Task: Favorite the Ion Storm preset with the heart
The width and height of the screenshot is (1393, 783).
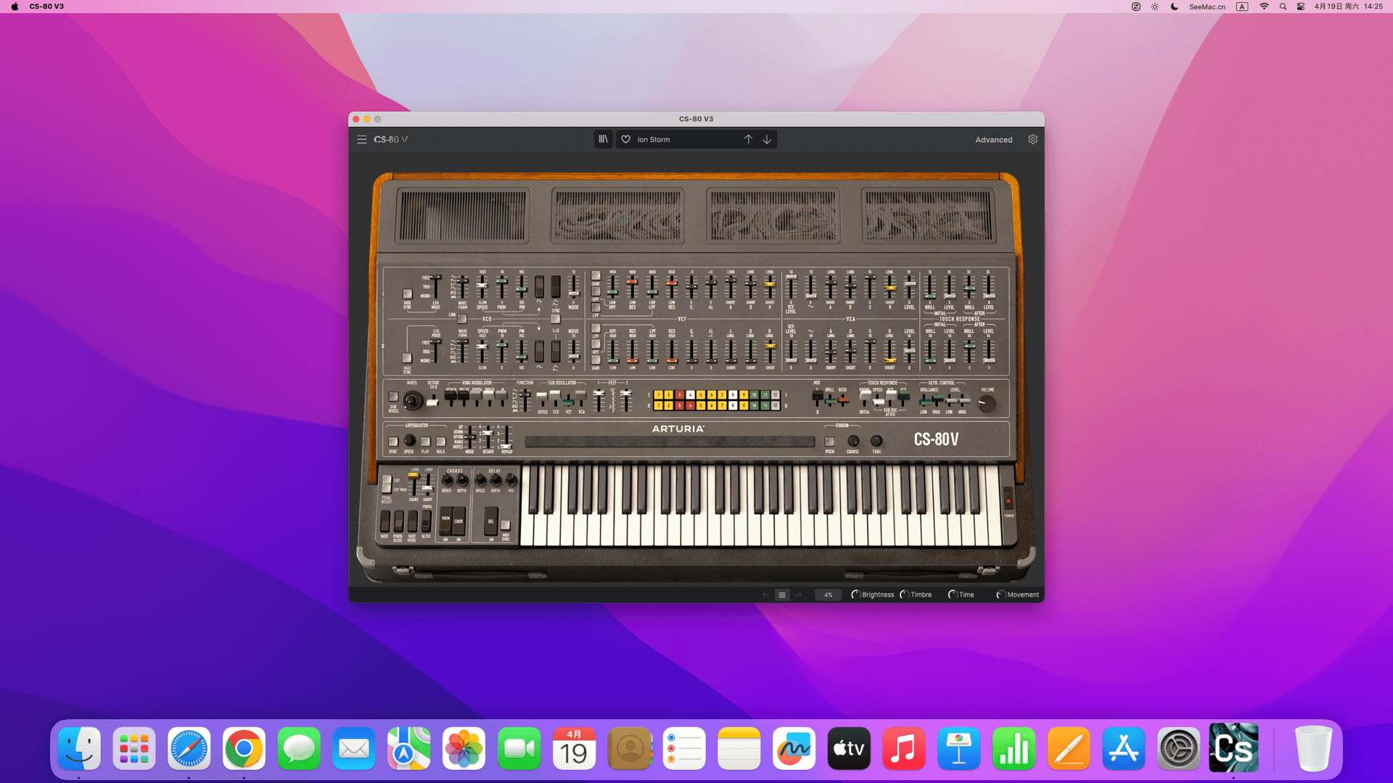Action: [x=626, y=139]
